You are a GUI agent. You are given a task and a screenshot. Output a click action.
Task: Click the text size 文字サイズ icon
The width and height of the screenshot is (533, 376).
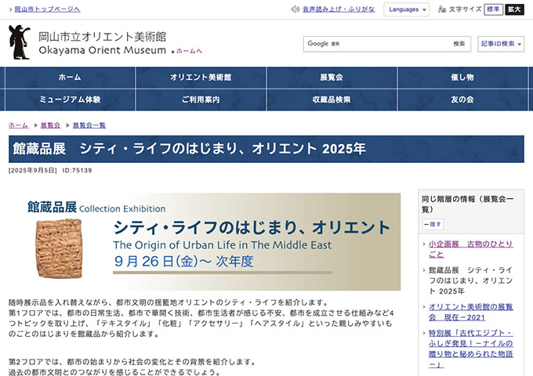click(442, 9)
